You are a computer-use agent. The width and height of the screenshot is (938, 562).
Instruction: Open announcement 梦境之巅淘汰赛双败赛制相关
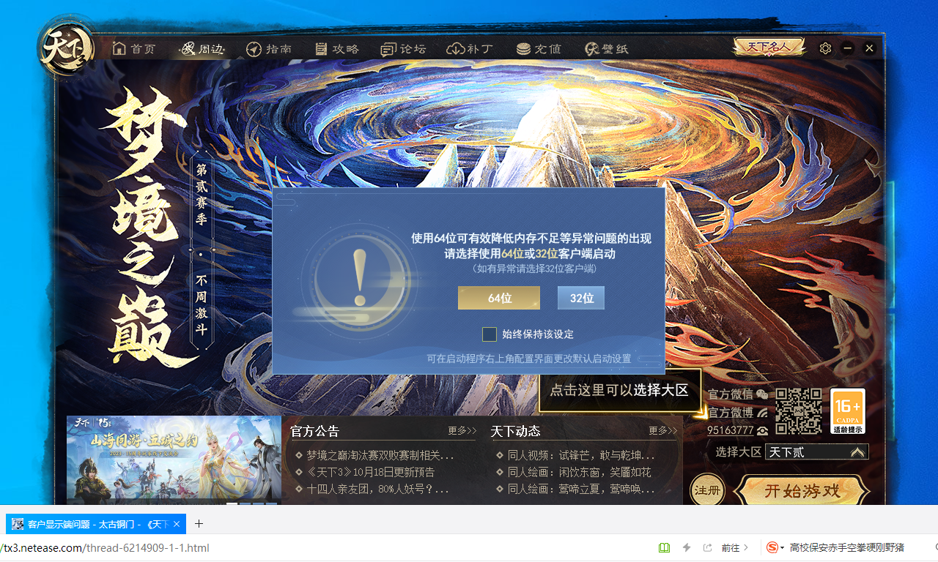[380, 455]
